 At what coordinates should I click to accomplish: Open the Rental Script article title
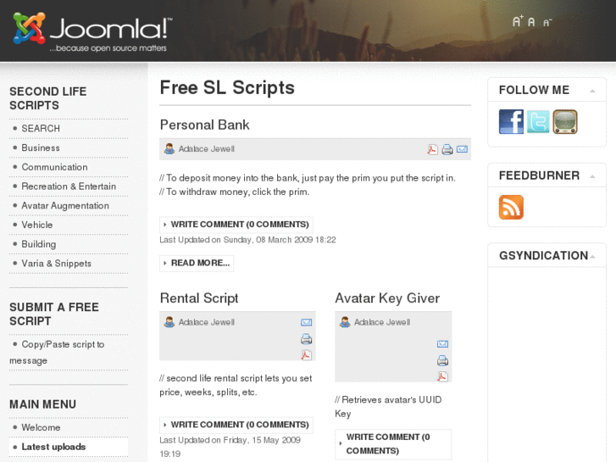click(199, 298)
